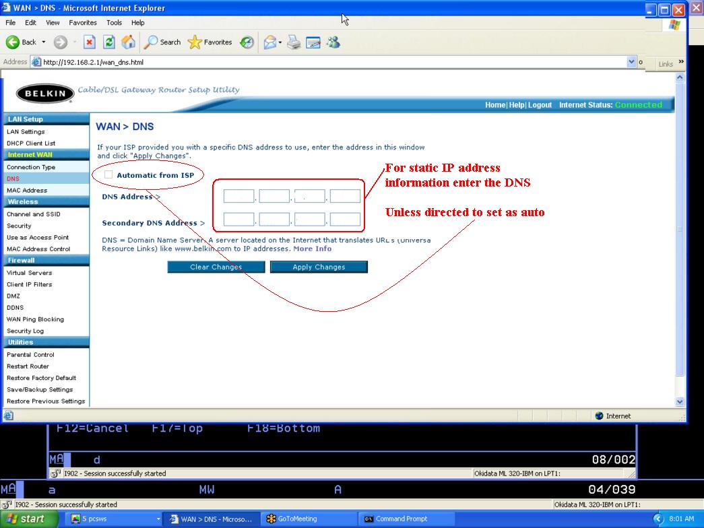The height and width of the screenshot is (528, 704).
Task: Click the page scrollbar down arrow
Action: [x=680, y=401]
